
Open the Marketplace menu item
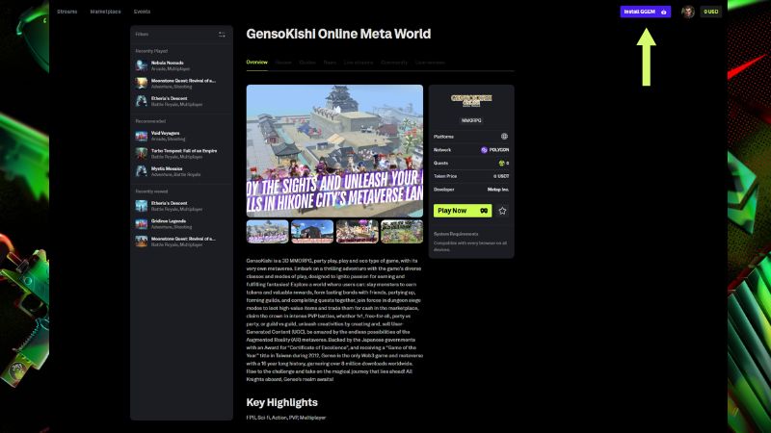click(x=105, y=12)
